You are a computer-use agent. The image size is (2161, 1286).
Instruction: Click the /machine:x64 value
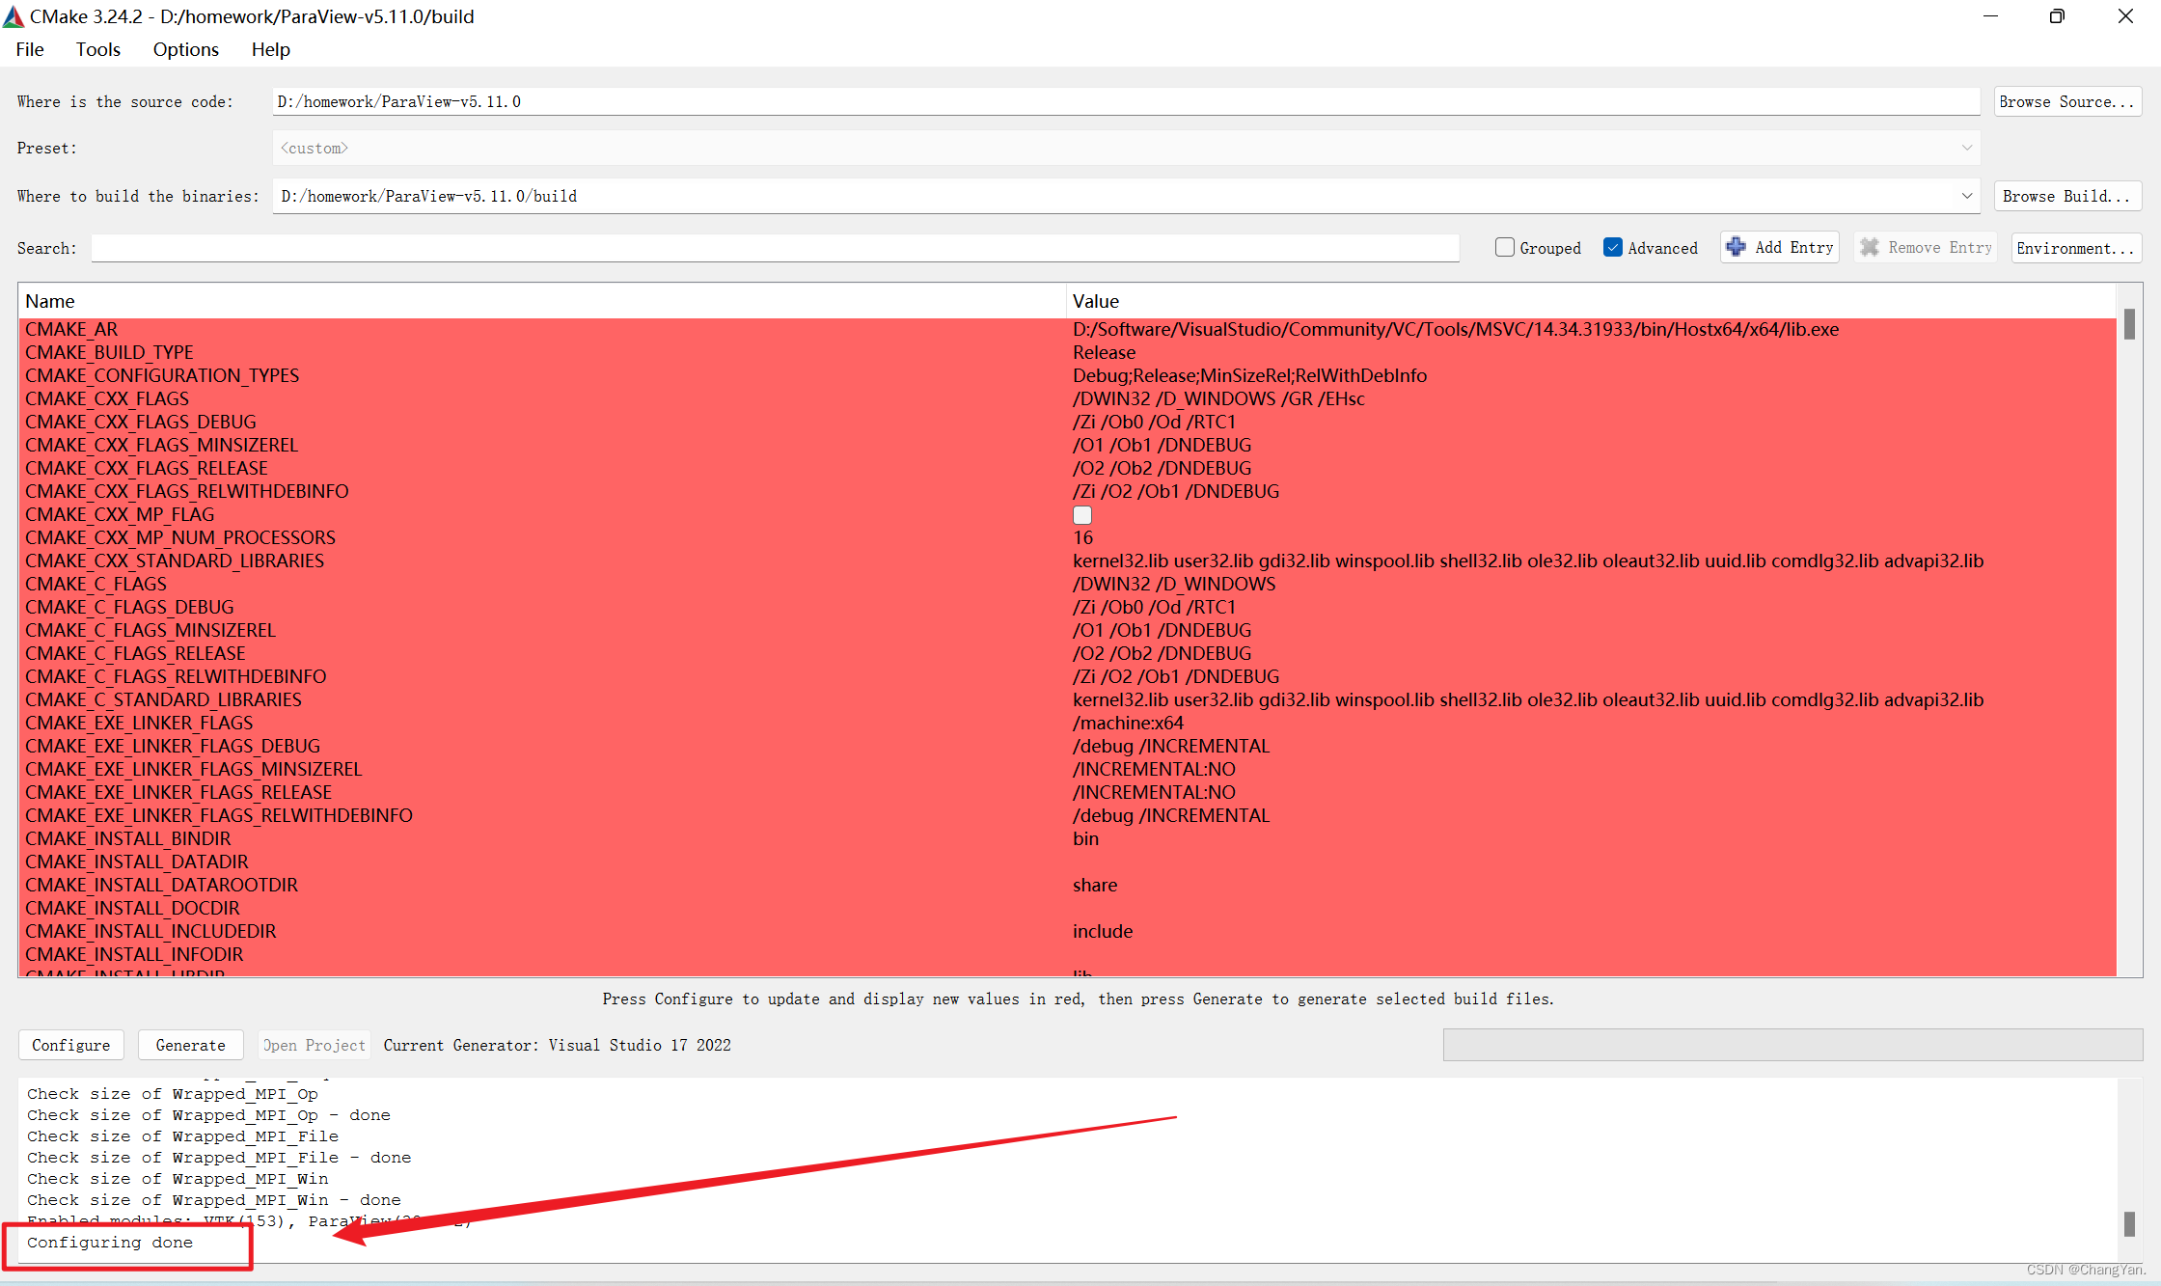click(x=1128, y=723)
